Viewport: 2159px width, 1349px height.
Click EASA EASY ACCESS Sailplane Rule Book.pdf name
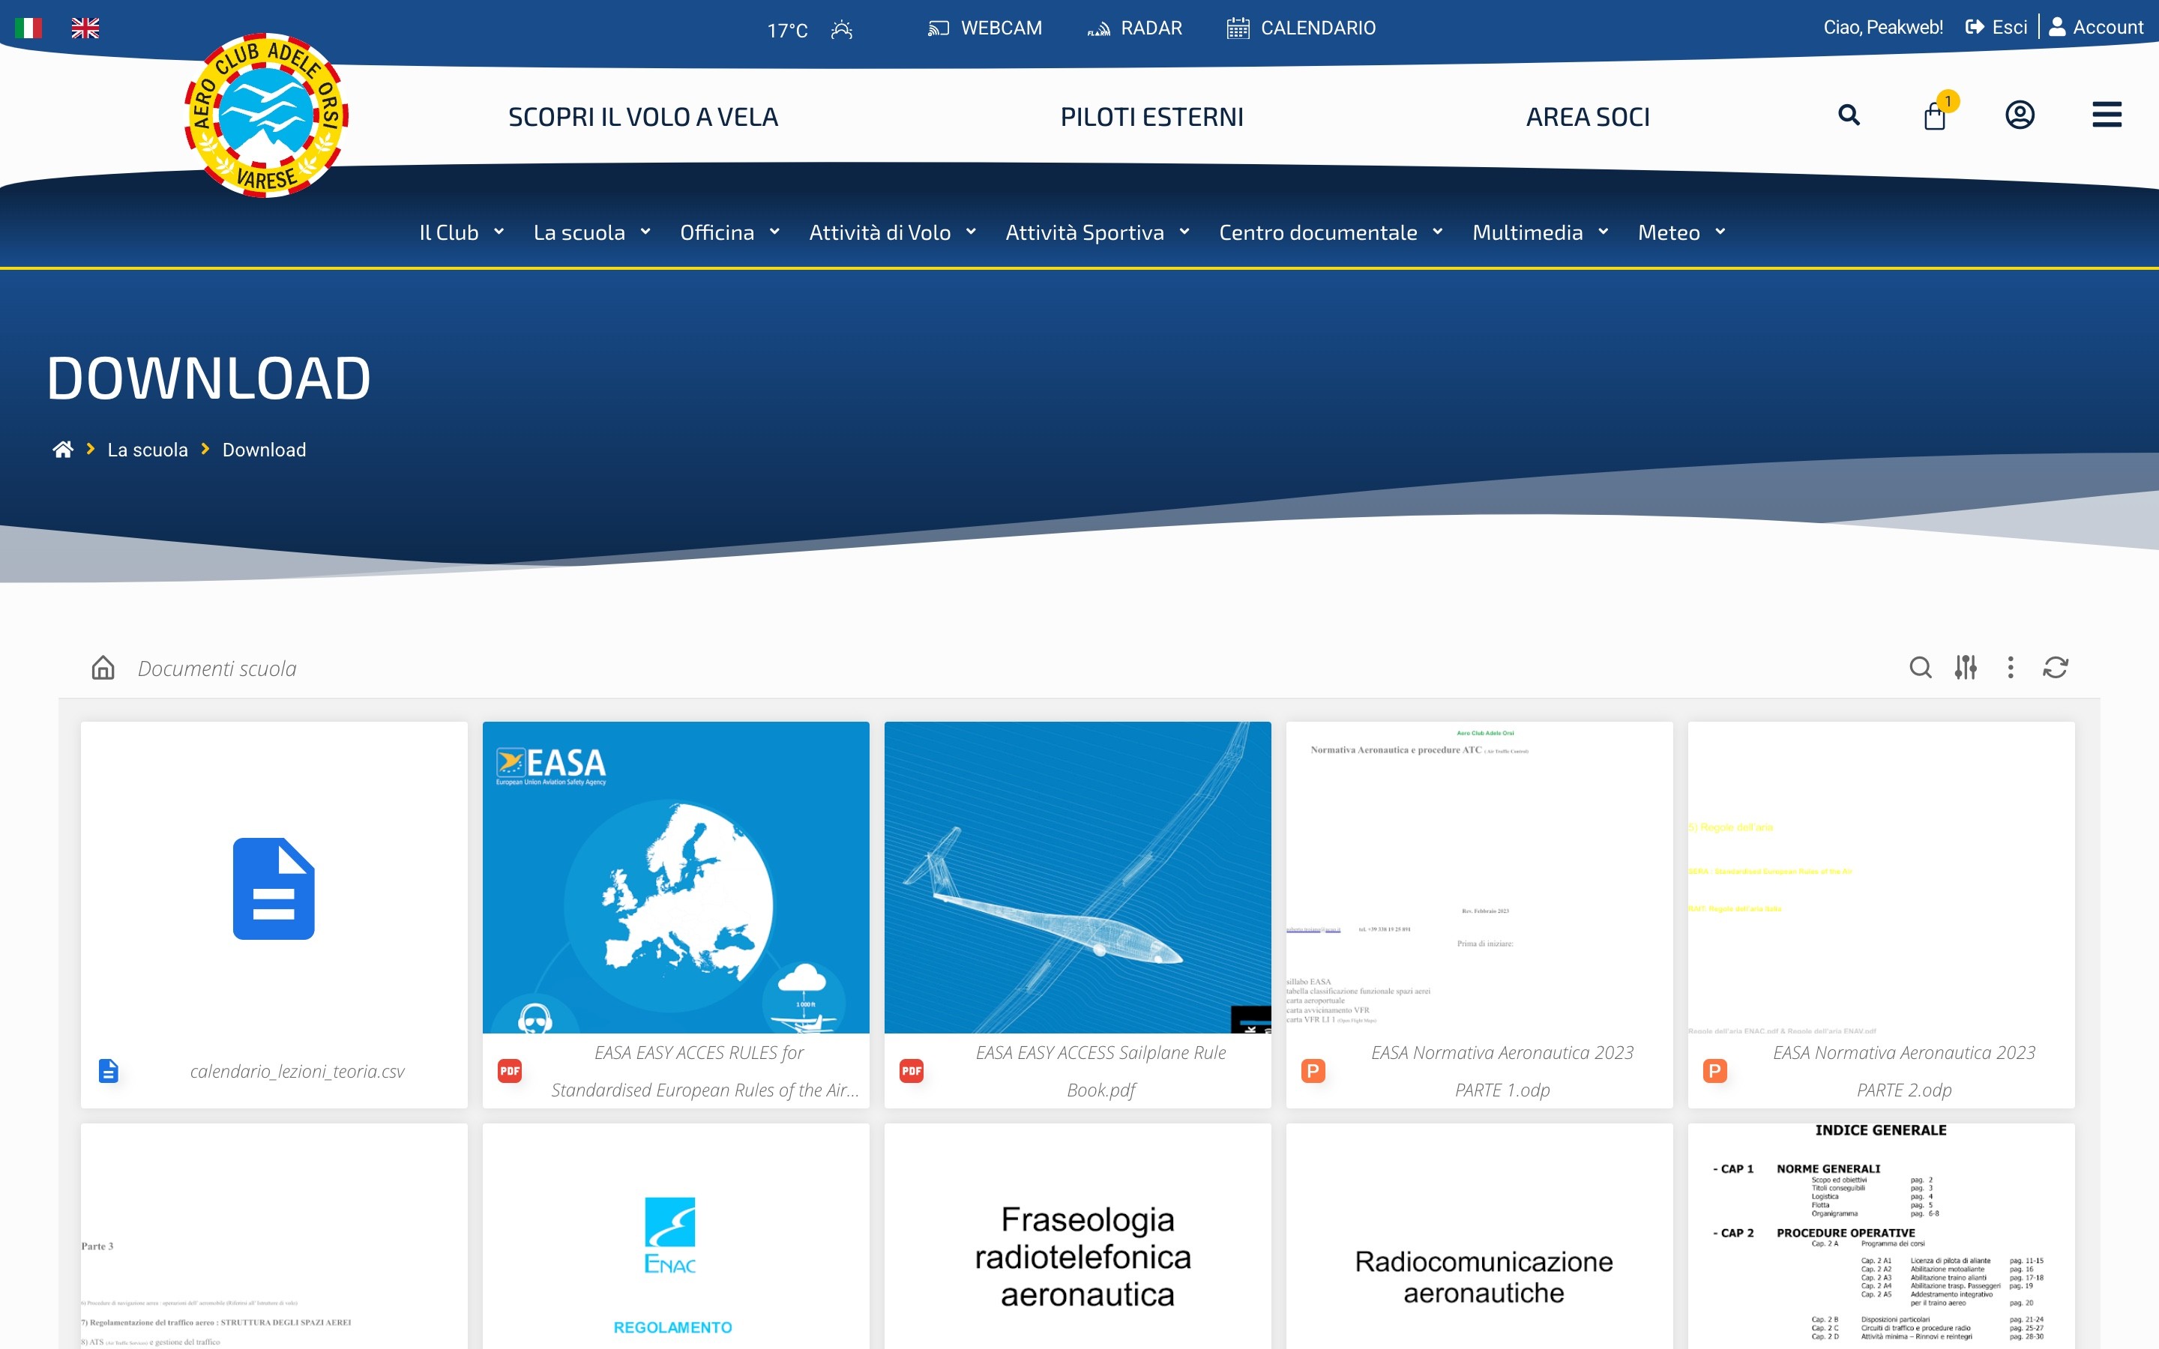1101,1072
